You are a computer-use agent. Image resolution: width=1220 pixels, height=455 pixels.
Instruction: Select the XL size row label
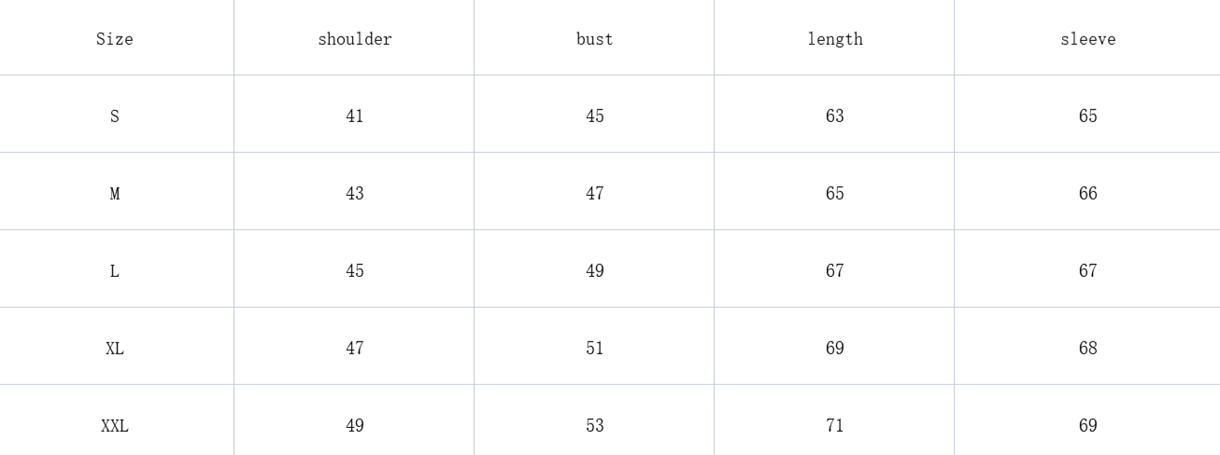pyautogui.click(x=115, y=349)
